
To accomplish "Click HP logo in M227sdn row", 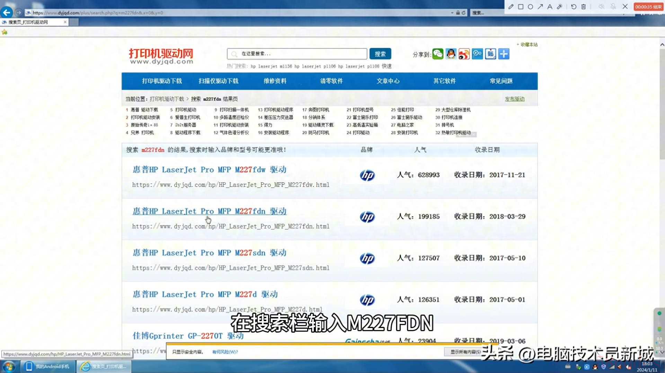I will tap(367, 258).
